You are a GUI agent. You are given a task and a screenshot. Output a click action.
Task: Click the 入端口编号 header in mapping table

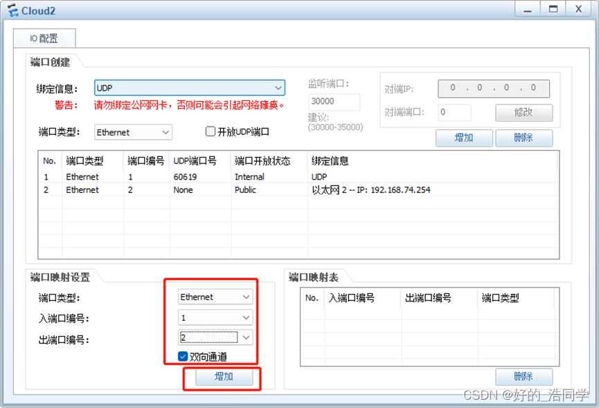(352, 298)
